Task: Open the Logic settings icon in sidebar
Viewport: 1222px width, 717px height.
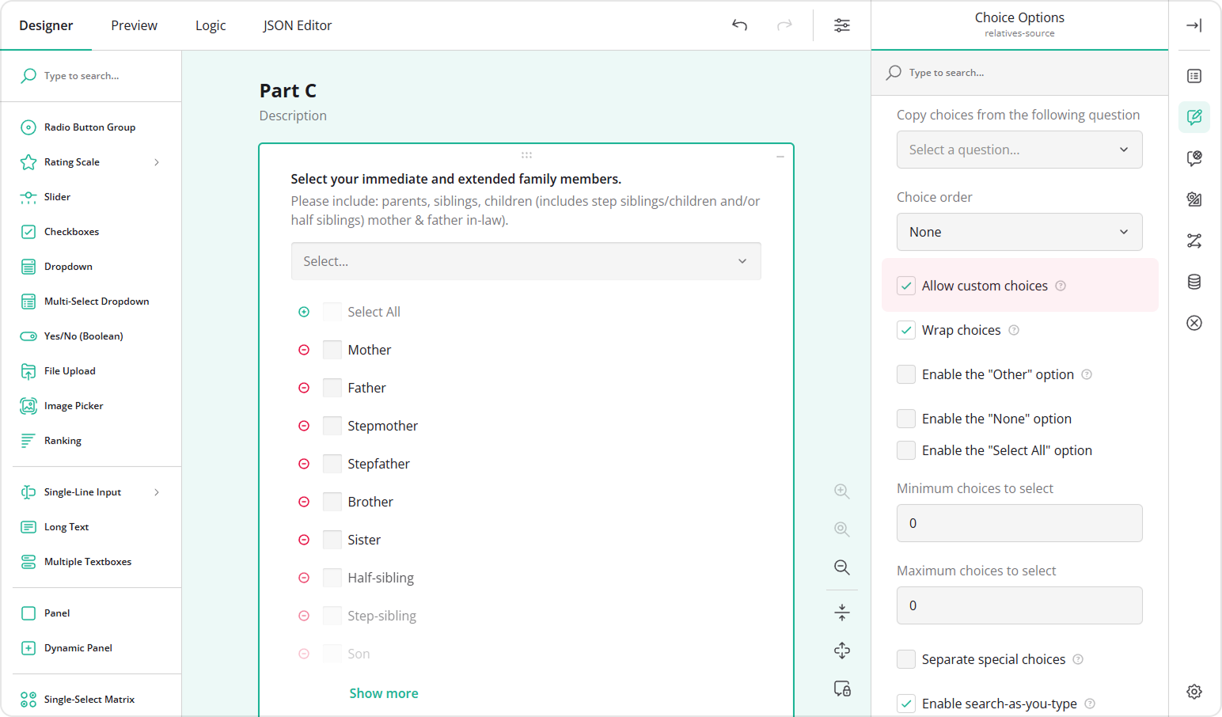Action: pos(1194,241)
